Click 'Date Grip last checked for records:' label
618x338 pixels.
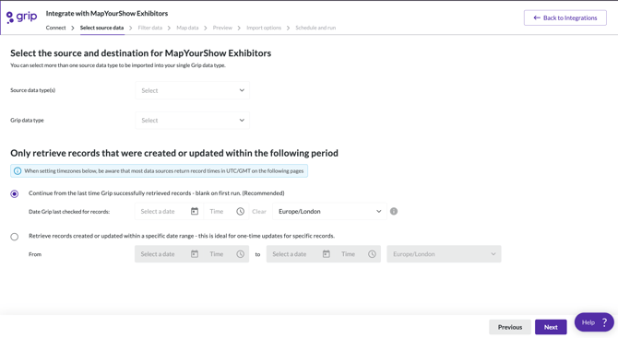click(69, 212)
